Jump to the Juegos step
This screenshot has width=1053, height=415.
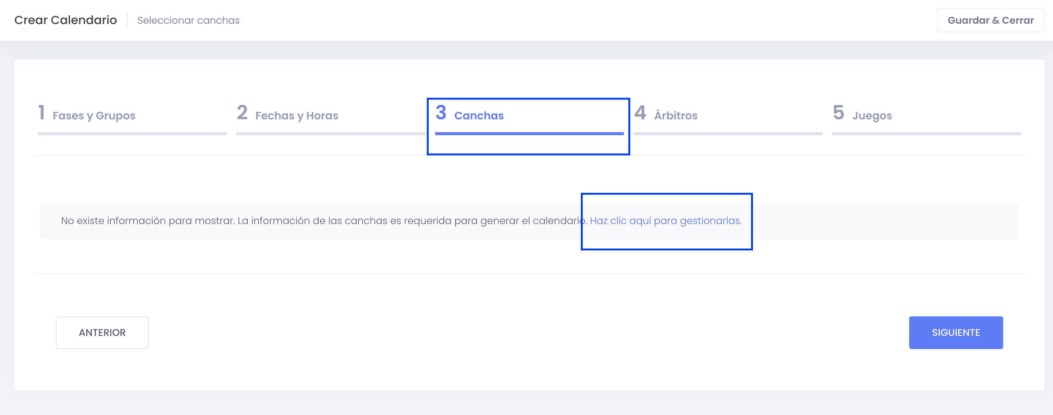tap(872, 116)
